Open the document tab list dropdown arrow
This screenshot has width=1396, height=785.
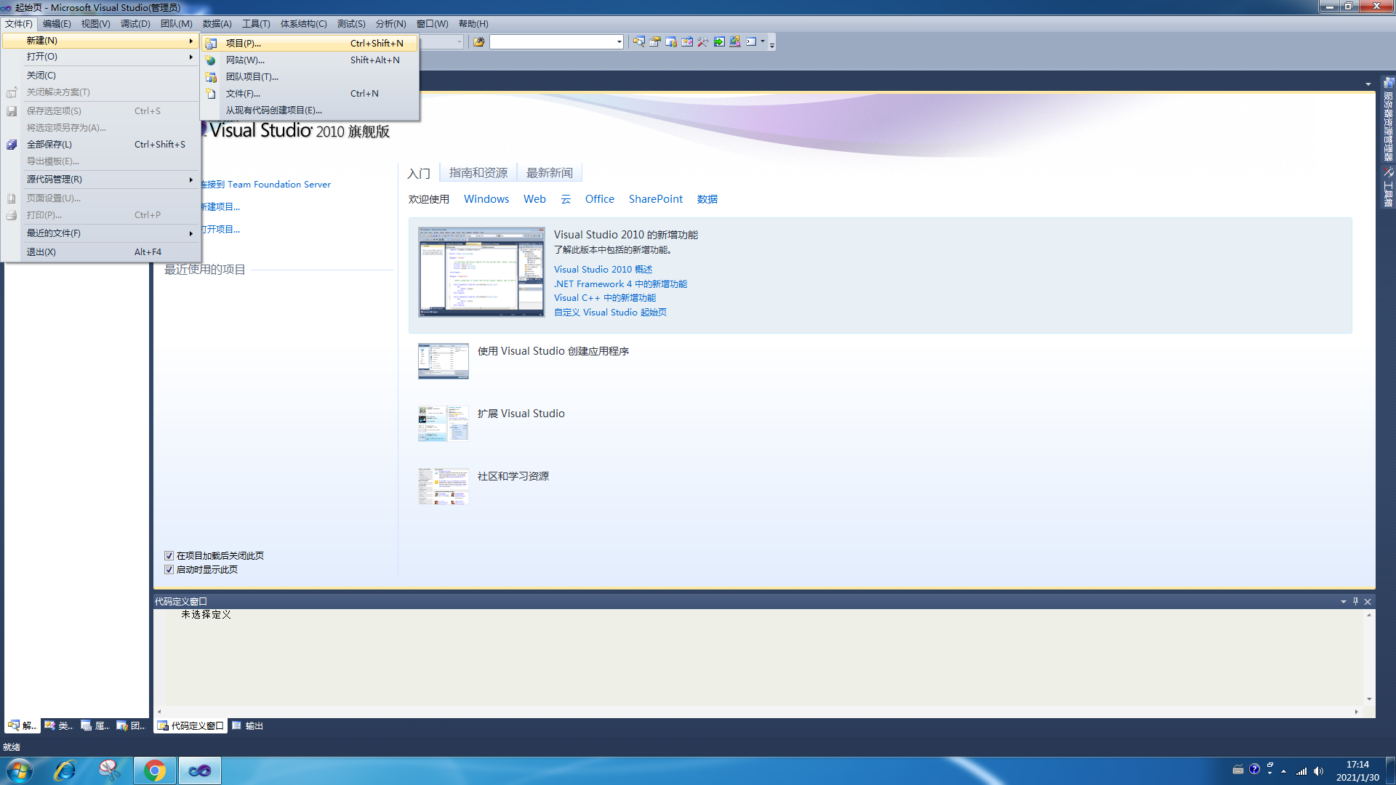[1368, 84]
